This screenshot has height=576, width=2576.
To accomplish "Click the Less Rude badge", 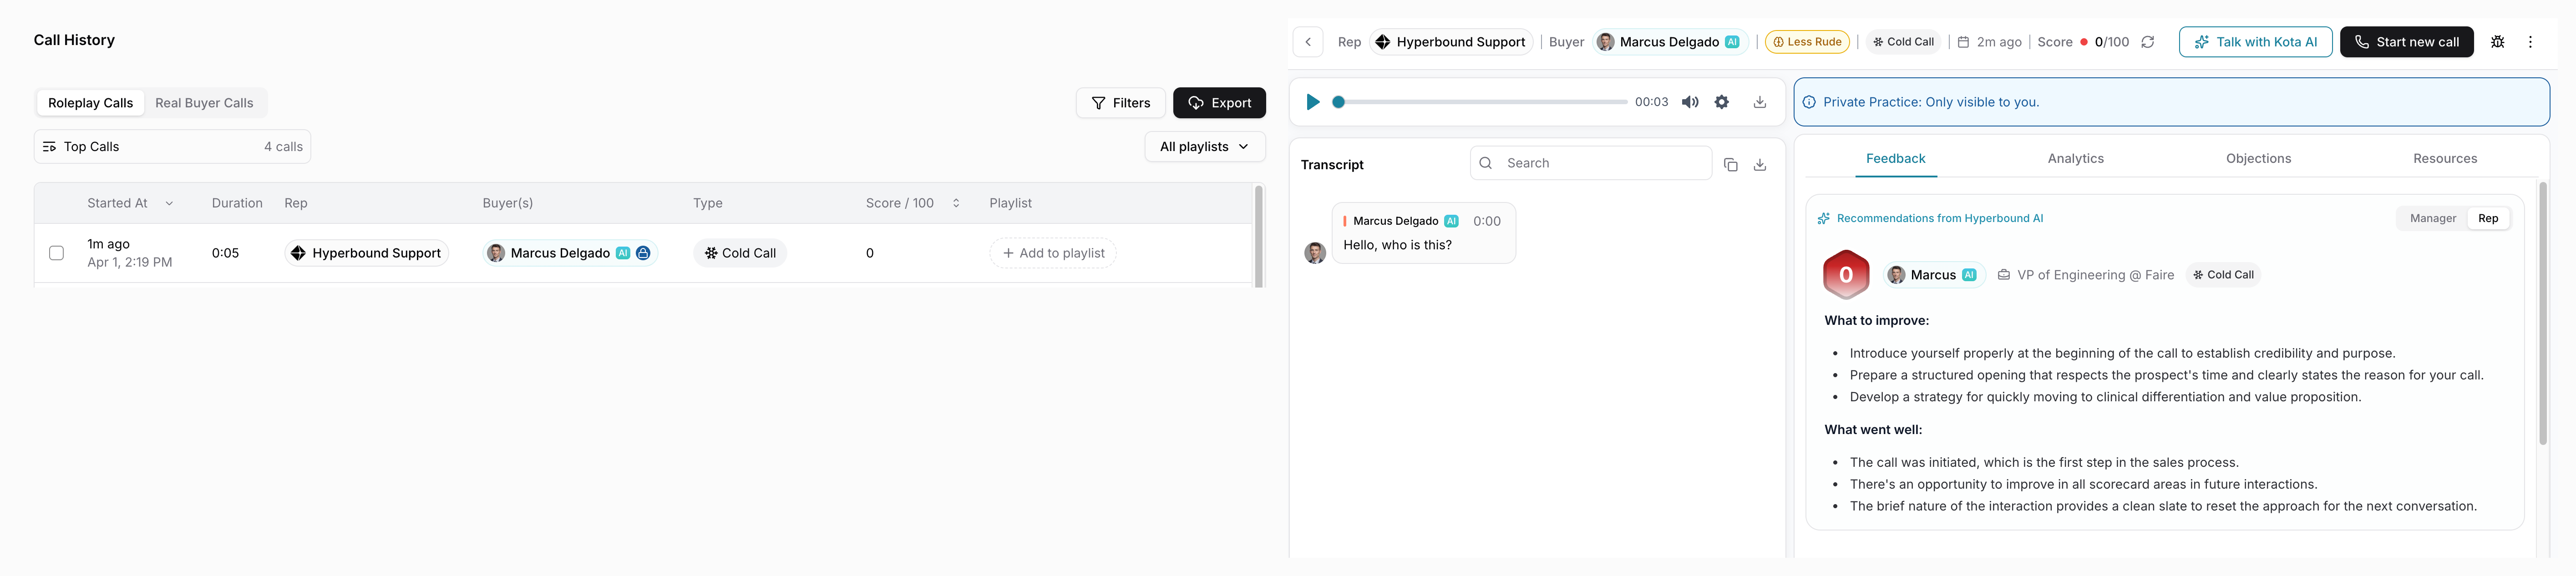I will click(x=1807, y=42).
